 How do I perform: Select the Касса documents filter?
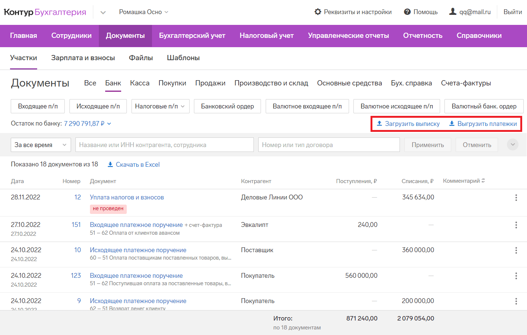(140, 83)
